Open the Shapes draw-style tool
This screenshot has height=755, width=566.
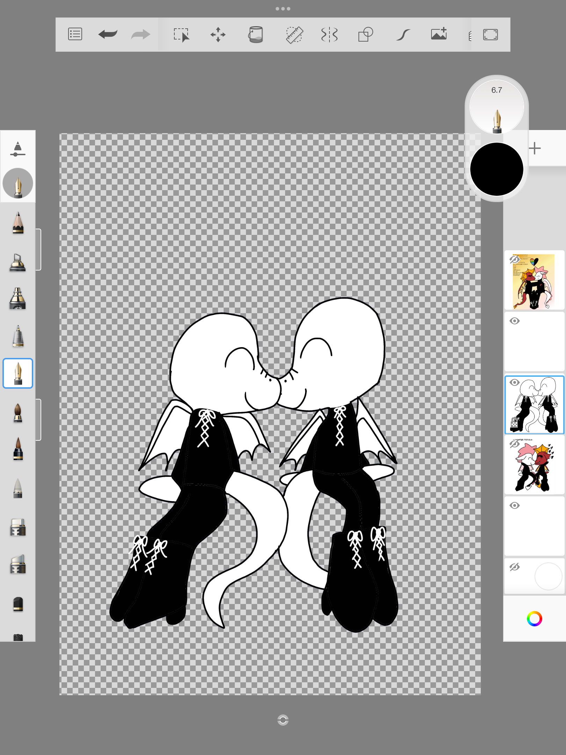click(x=366, y=35)
